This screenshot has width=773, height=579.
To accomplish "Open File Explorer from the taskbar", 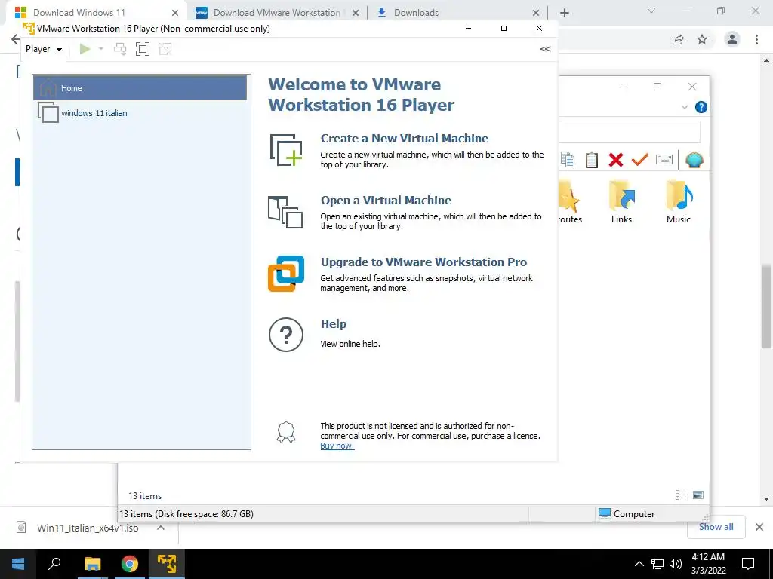I will click(92, 564).
